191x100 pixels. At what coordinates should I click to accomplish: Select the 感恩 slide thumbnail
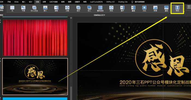coord(35,76)
